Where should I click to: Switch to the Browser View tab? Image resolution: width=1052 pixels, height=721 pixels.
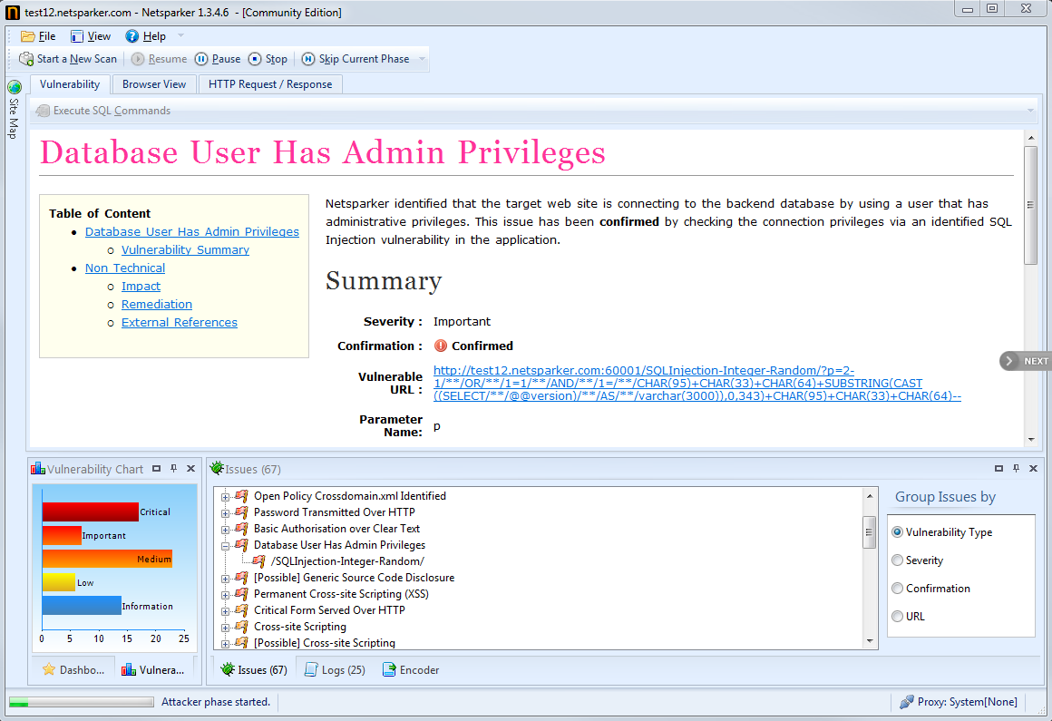click(x=153, y=83)
